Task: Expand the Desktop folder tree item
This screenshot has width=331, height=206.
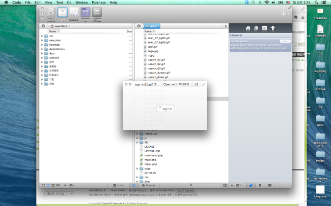Action: (x=42, y=45)
